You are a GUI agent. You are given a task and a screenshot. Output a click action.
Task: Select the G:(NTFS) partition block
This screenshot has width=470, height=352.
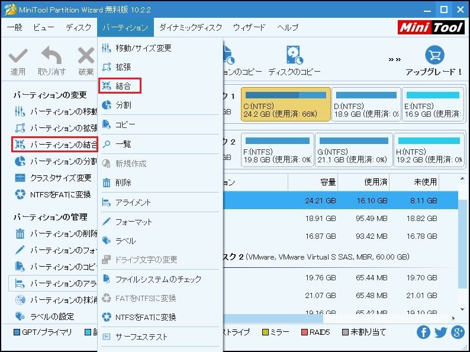click(x=354, y=150)
